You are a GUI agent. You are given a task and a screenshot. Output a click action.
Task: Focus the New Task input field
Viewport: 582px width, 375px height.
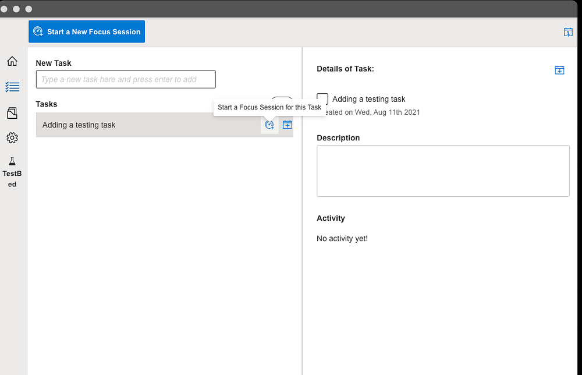[126, 79]
